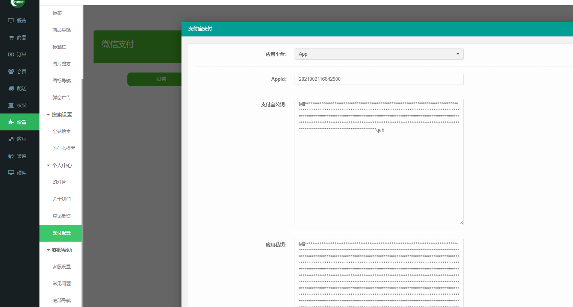Click the desktop icon beside 硬件
Screen dimensions: 573x307
click(x=11, y=173)
